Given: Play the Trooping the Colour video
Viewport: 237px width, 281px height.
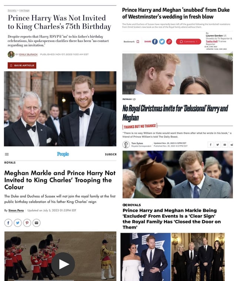Looking at the screenshot, I should 63,264.
